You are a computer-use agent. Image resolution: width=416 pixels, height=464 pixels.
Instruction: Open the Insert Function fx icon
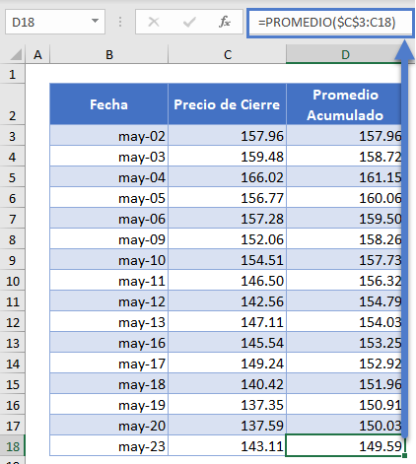pyautogui.click(x=225, y=22)
